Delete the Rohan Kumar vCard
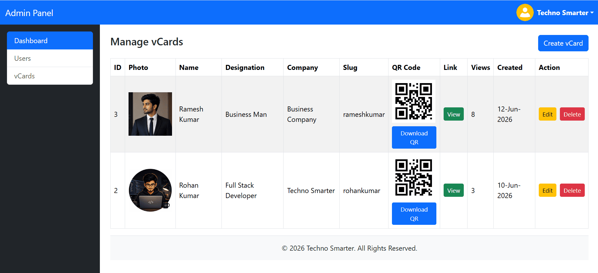Image resolution: width=598 pixels, height=273 pixels. (x=572, y=190)
